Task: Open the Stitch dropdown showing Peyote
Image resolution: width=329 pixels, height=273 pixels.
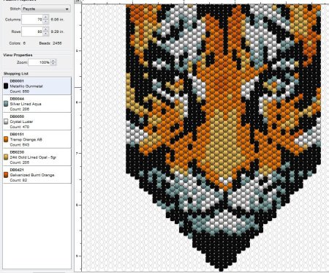Action: [x=46, y=9]
